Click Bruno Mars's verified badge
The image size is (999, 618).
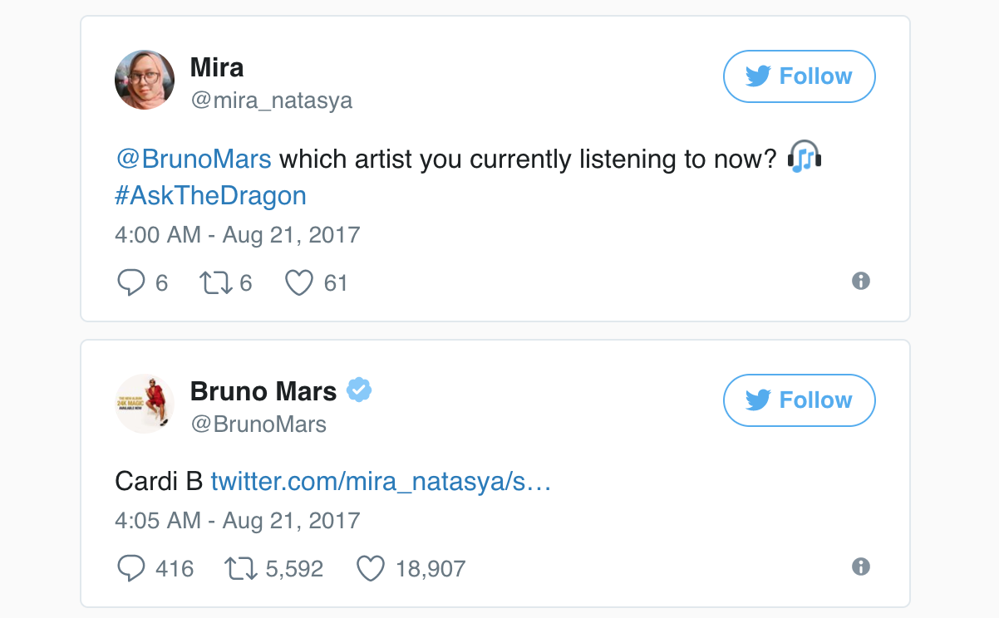click(x=359, y=390)
